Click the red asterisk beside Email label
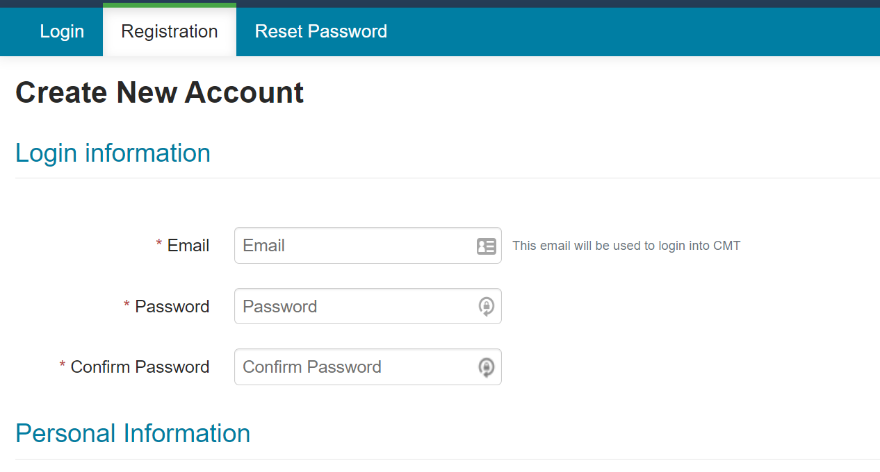Viewport: 880px width, 472px height. pyautogui.click(x=159, y=244)
